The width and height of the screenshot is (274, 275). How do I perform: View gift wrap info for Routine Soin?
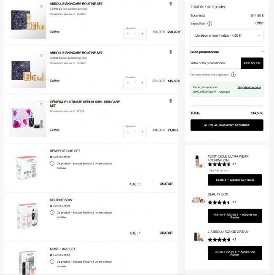[52, 212]
